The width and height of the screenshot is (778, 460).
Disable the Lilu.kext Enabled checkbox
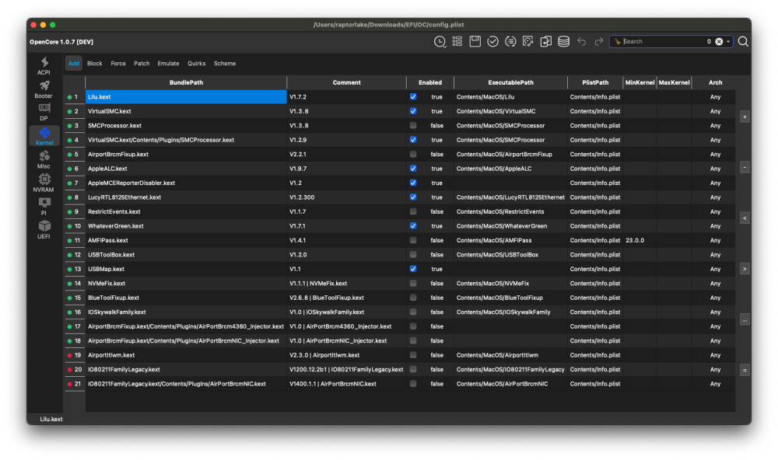coord(413,96)
